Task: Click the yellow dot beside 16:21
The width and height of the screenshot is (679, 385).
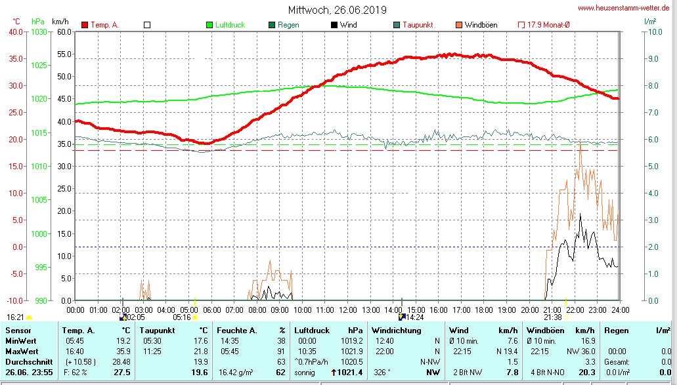Action: coord(30,317)
